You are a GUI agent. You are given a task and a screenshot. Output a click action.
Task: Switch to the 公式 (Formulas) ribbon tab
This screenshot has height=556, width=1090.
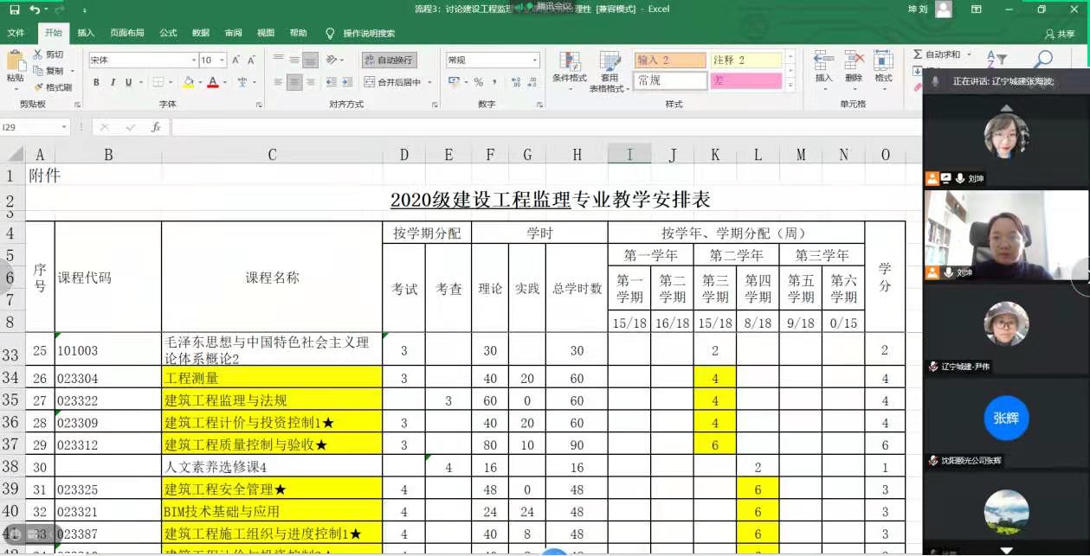[168, 33]
